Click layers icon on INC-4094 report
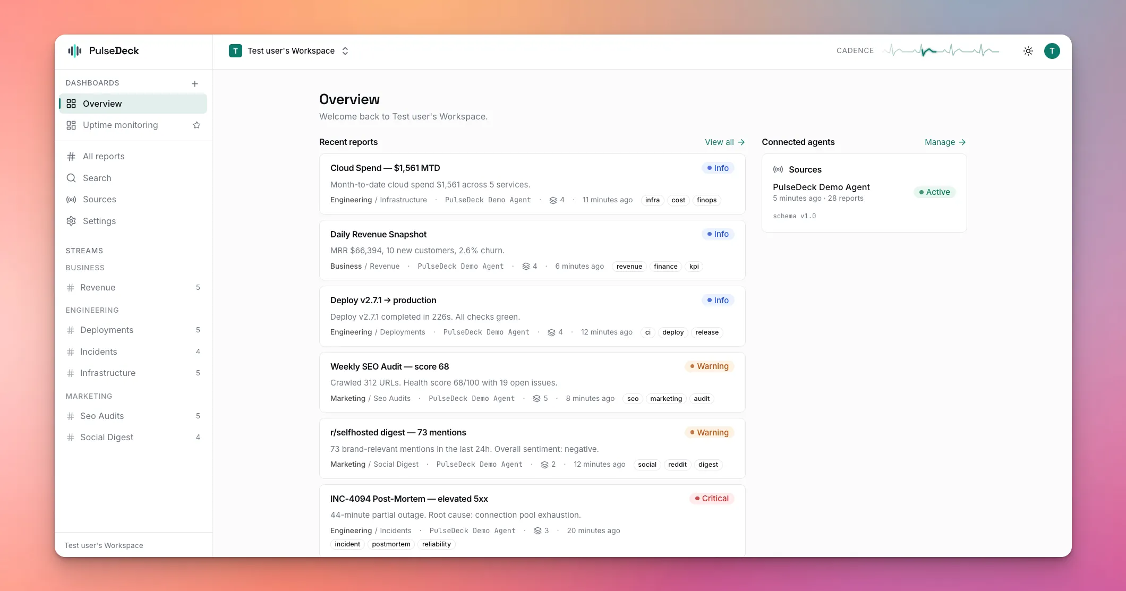 pyautogui.click(x=538, y=531)
